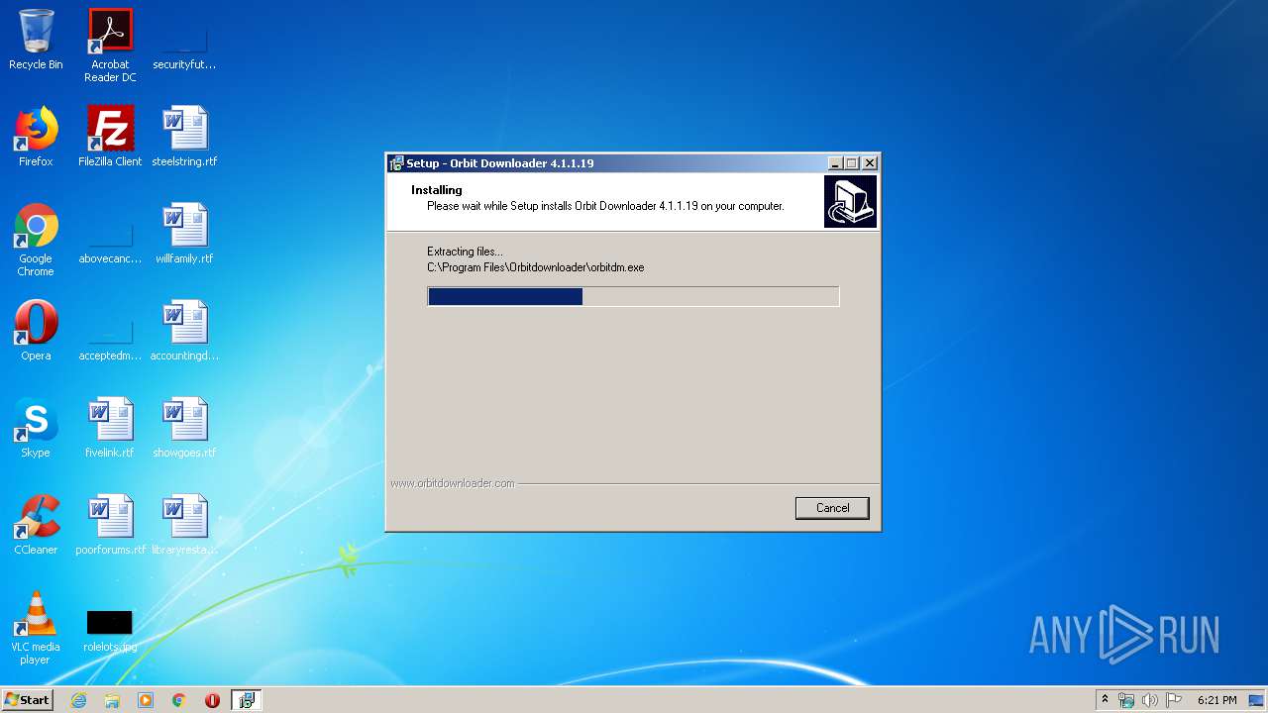Select willfamily.rtf document icon
The width and height of the screenshot is (1268, 713).
pos(184,235)
